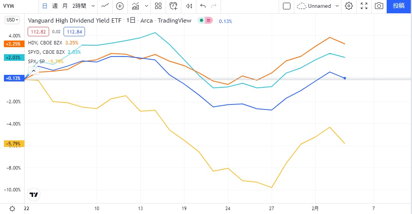The width and height of the screenshot is (412, 214).
Task: Click the HDV 3.25% legend value
Action: pyautogui.click(x=72, y=43)
